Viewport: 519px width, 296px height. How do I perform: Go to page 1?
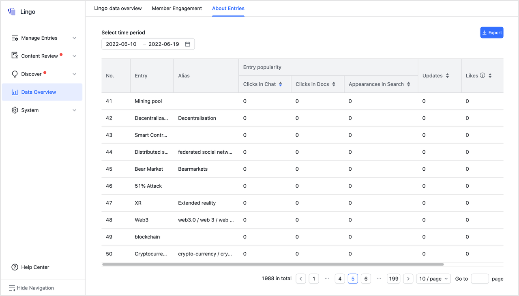click(x=314, y=279)
